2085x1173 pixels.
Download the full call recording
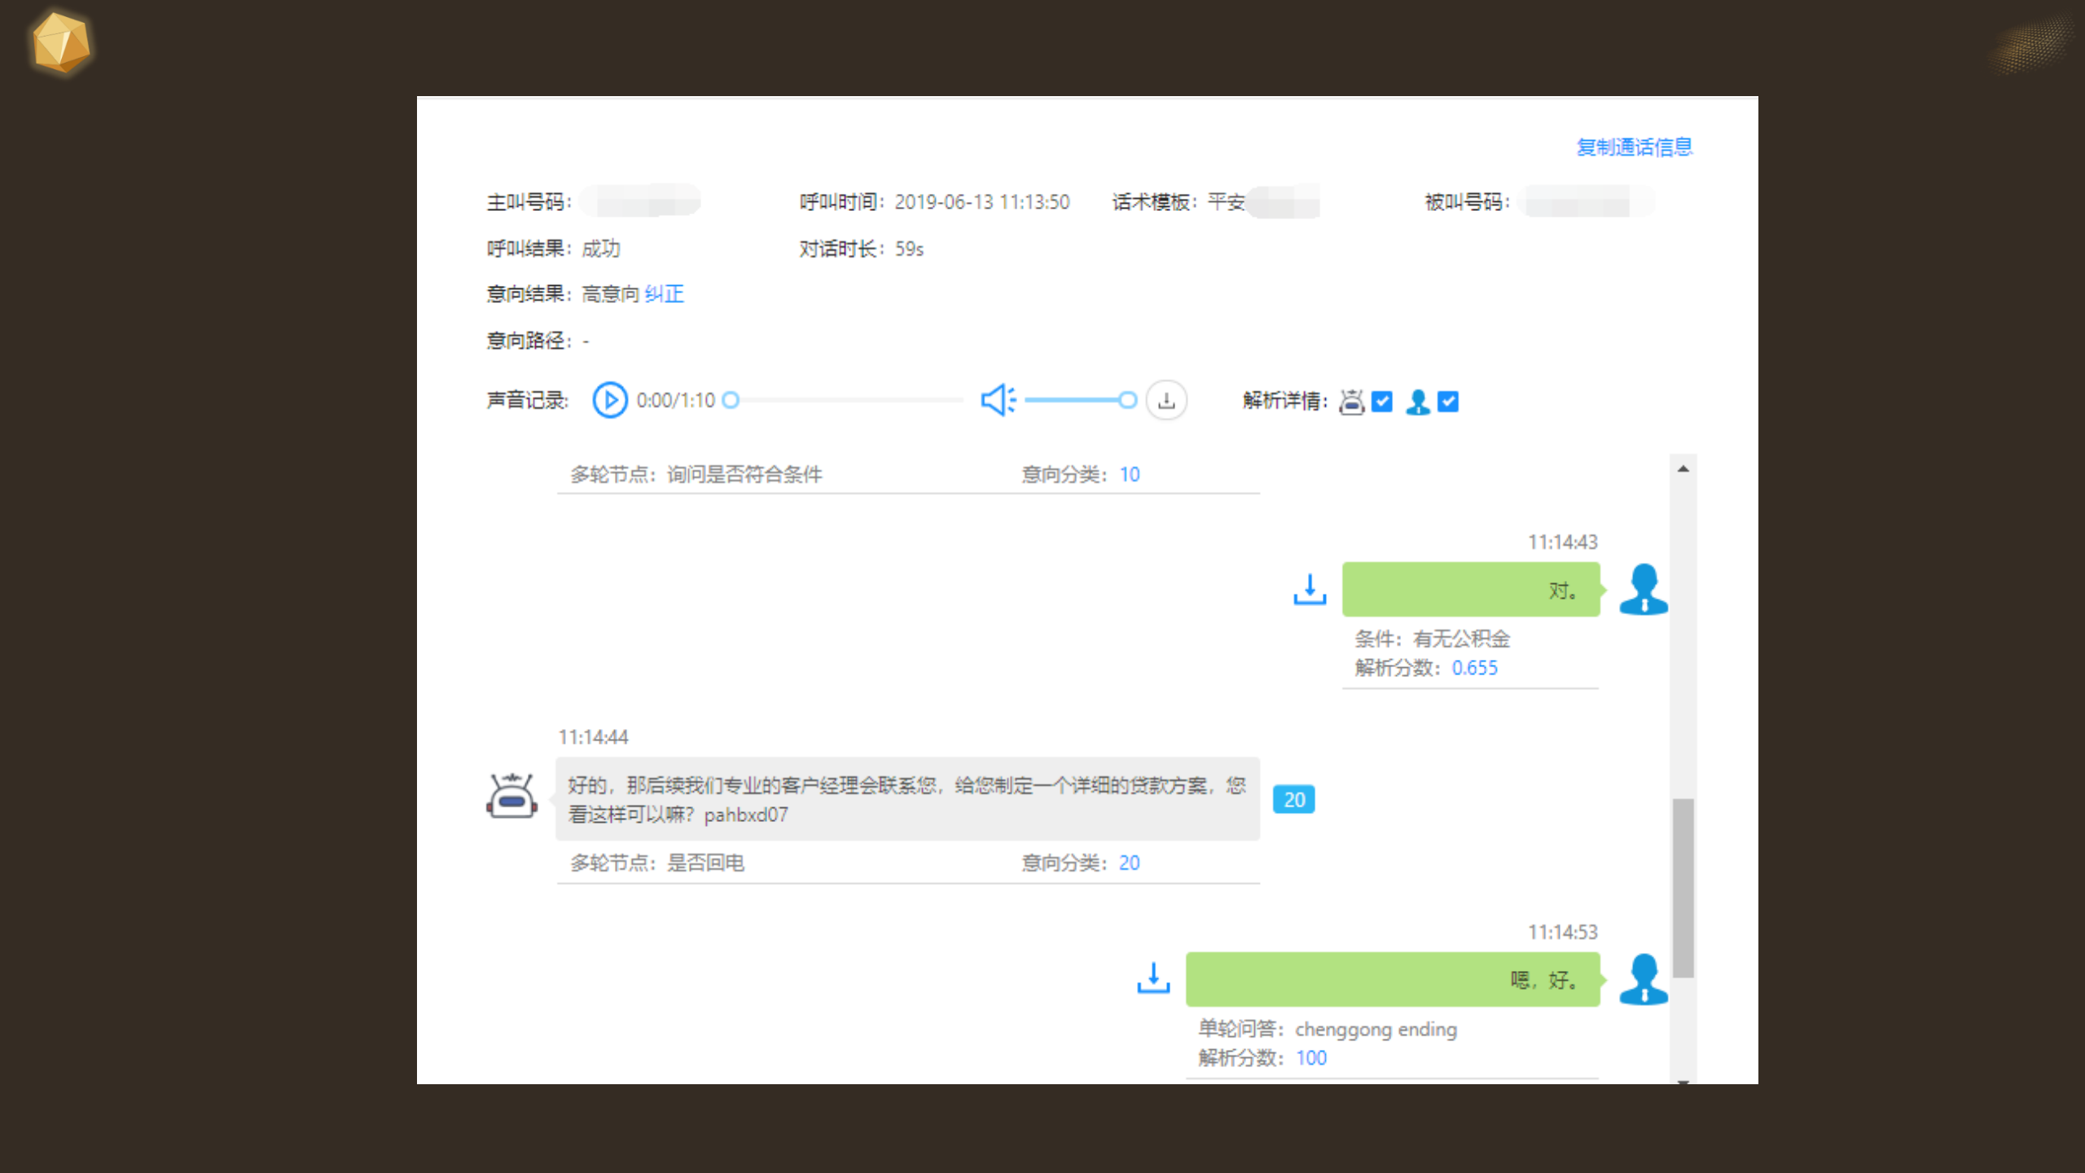[x=1166, y=400]
